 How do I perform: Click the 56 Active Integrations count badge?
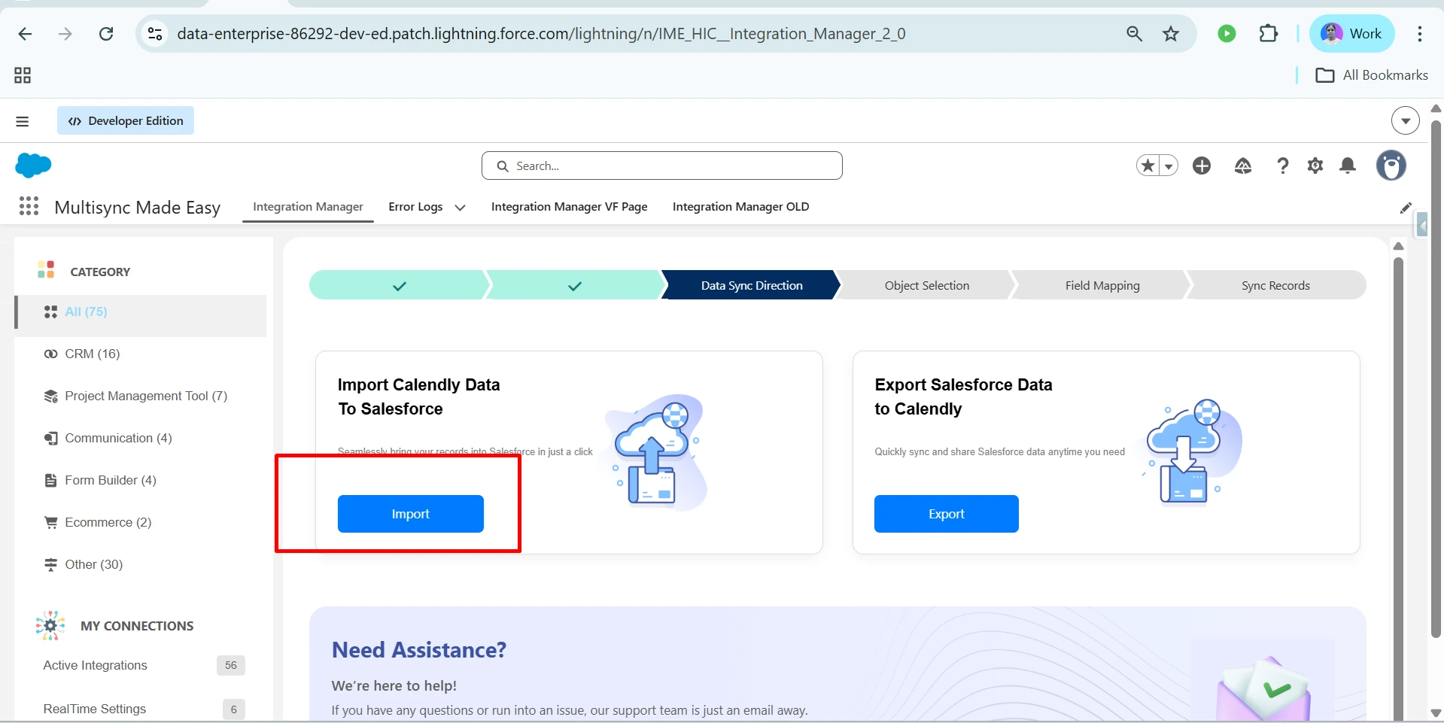click(x=231, y=665)
